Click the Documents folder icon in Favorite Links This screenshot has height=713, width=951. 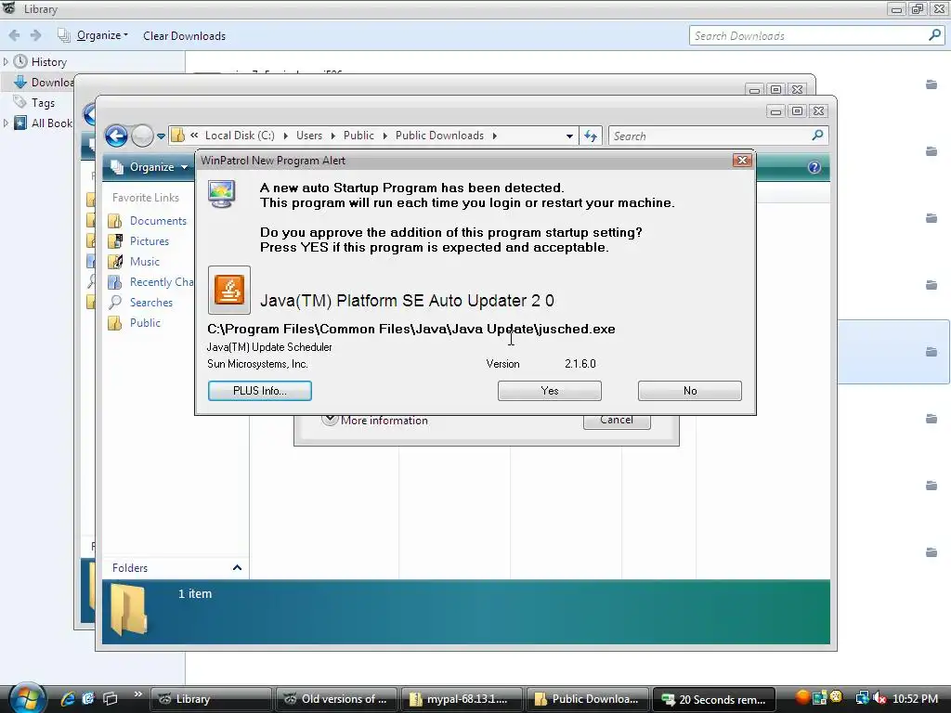click(x=115, y=221)
